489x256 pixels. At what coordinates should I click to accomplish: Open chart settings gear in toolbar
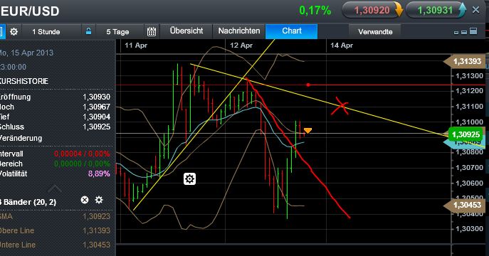tap(14, 32)
